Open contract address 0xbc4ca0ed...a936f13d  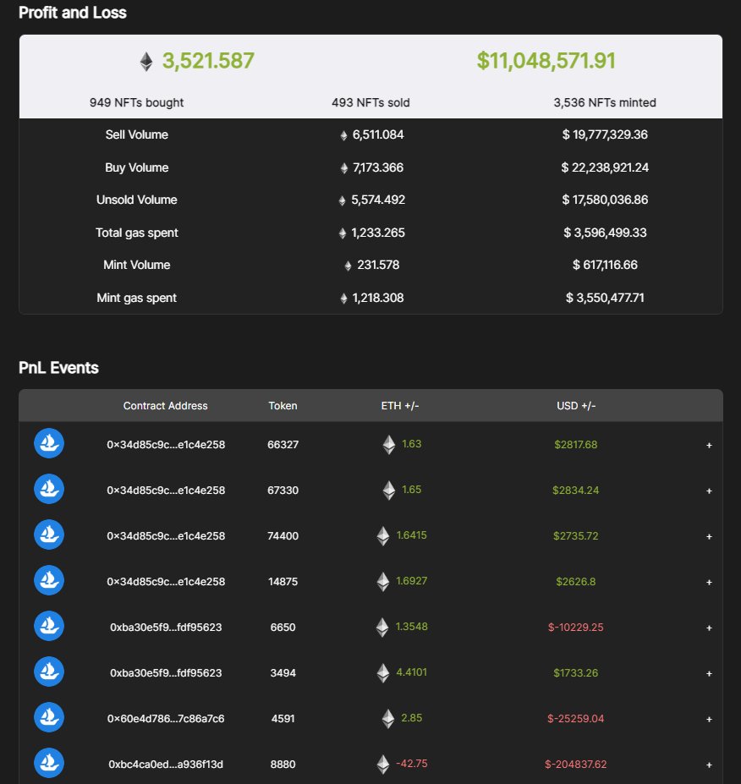[x=166, y=764]
